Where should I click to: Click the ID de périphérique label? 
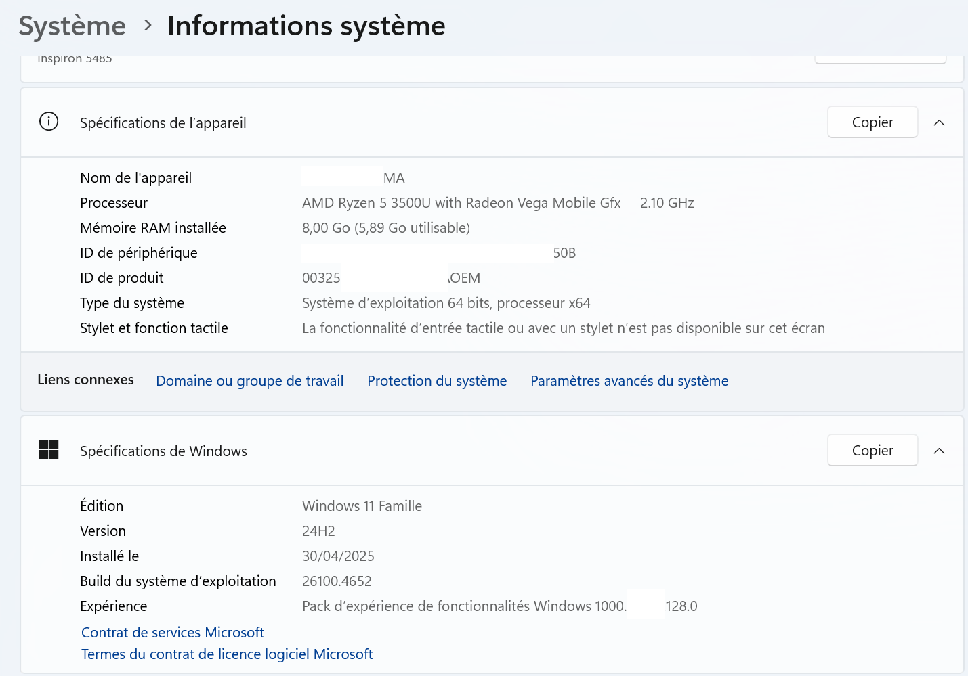139,253
